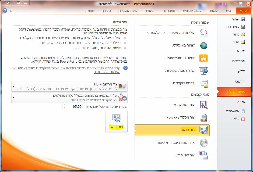The height and width of the screenshot is (172, 253).
Task: Switch to the Home (בית) tab
Action: coord(228,11)
